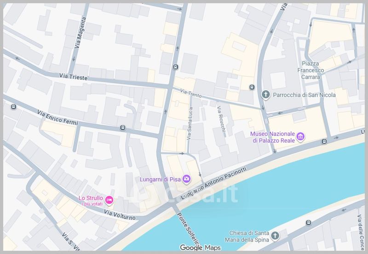Select the Museo Nazionale di Palazzo Reale marker

[x=300, y=136]
